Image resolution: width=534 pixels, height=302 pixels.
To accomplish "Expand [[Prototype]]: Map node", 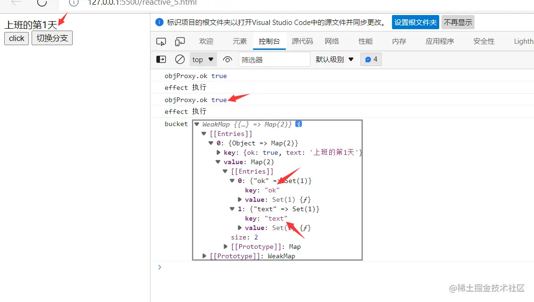I will pos(225,246).
